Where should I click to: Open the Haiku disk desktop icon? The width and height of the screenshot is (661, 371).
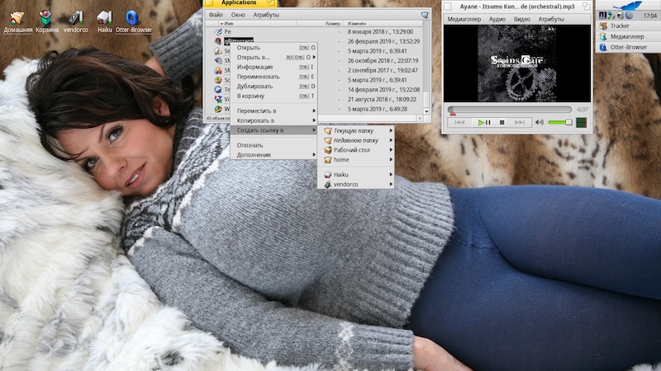[x=104, y=16]
